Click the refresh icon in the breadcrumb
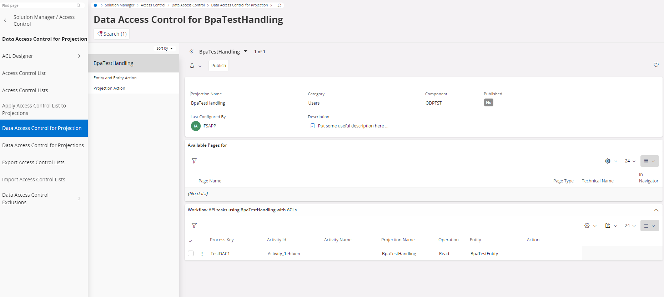Viewport: 664px width, 297px height. [280, 5]
